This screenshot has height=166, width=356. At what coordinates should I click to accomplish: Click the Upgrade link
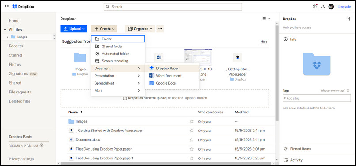click(x=344, y=7)
